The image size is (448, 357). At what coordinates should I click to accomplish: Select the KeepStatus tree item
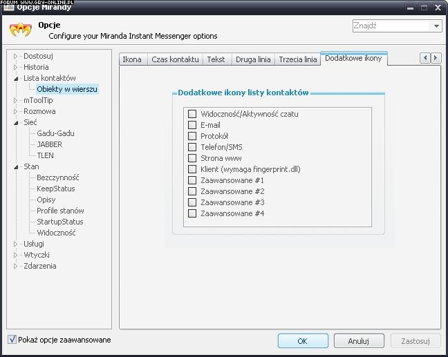(56, 189)
